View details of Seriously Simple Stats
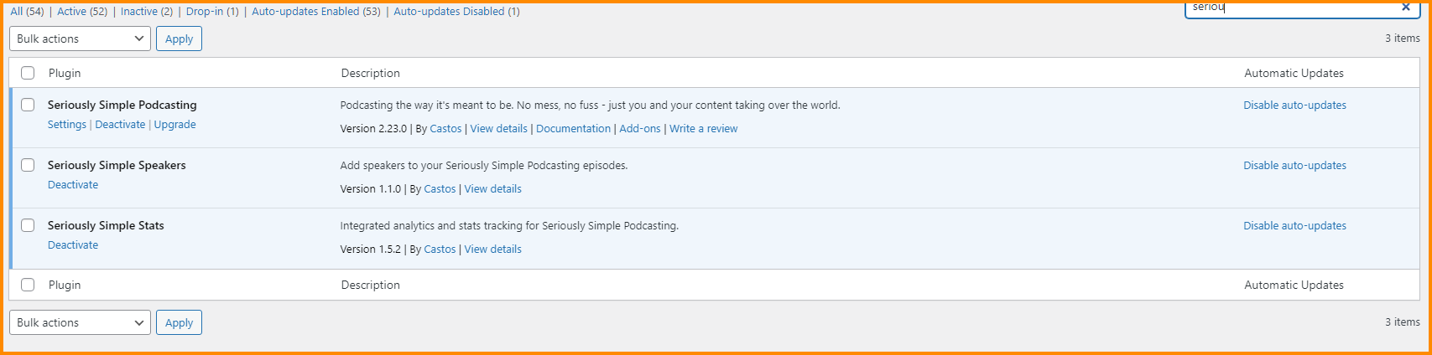The width and height of the screenshot is (1432, 355). (492, 249)
